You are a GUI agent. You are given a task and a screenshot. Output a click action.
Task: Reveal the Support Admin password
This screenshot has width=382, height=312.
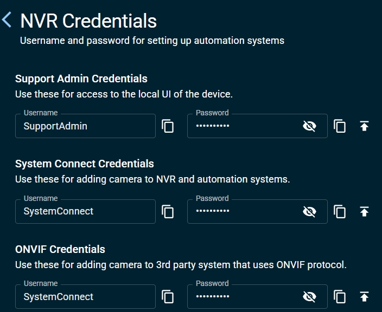pyautogui.click(x=309, y=126)
